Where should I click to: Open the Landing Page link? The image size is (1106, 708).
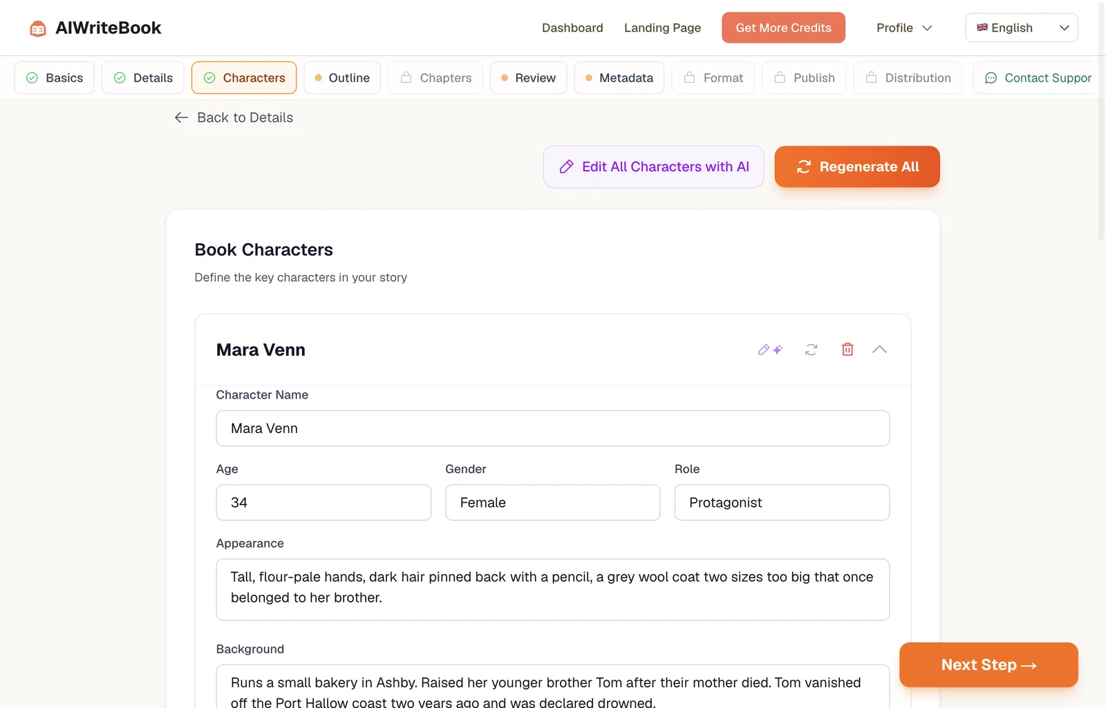tap(662, 28)
